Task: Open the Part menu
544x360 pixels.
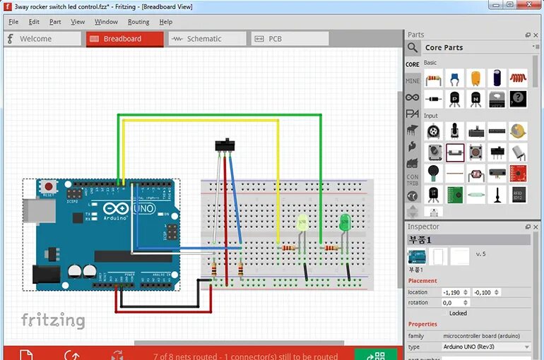Action: [55, 22]
